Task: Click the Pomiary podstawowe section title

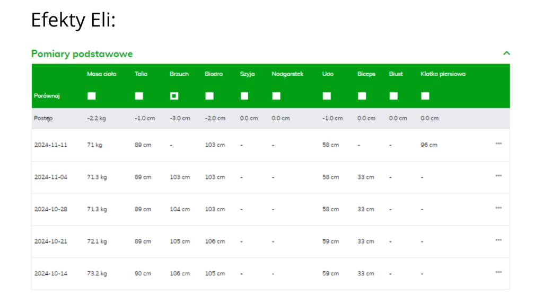Action: pyautogui.click(x=82, y=54)
